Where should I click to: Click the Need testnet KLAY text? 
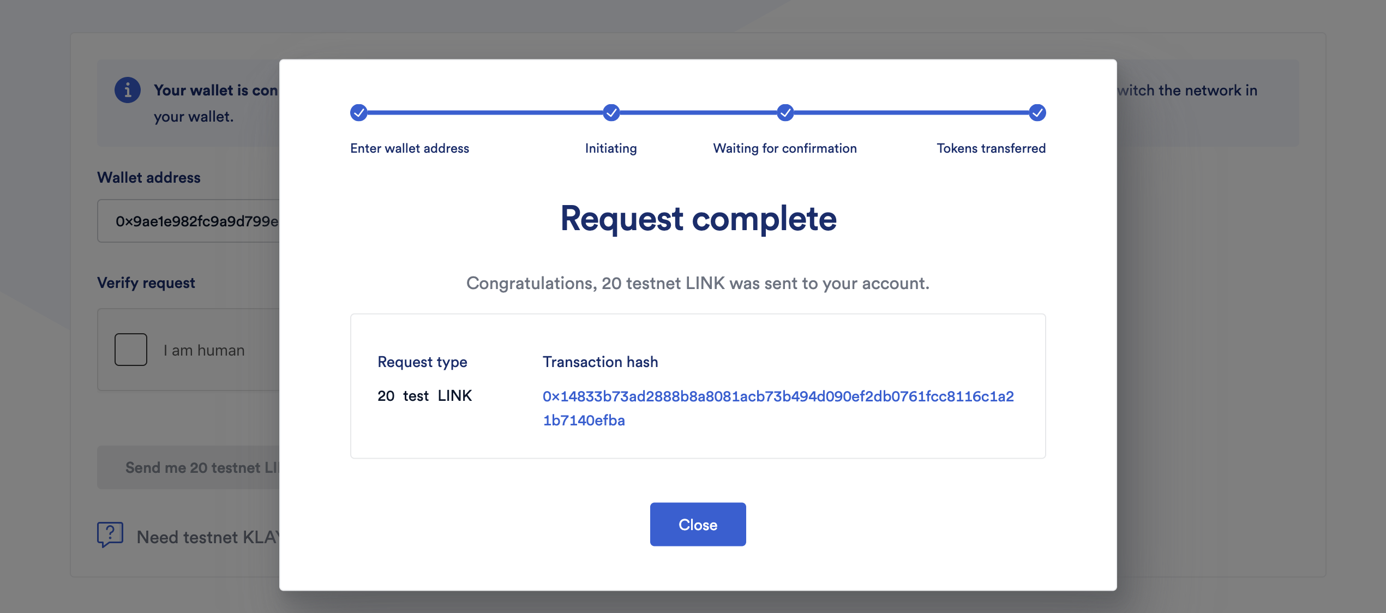point(208,537)
